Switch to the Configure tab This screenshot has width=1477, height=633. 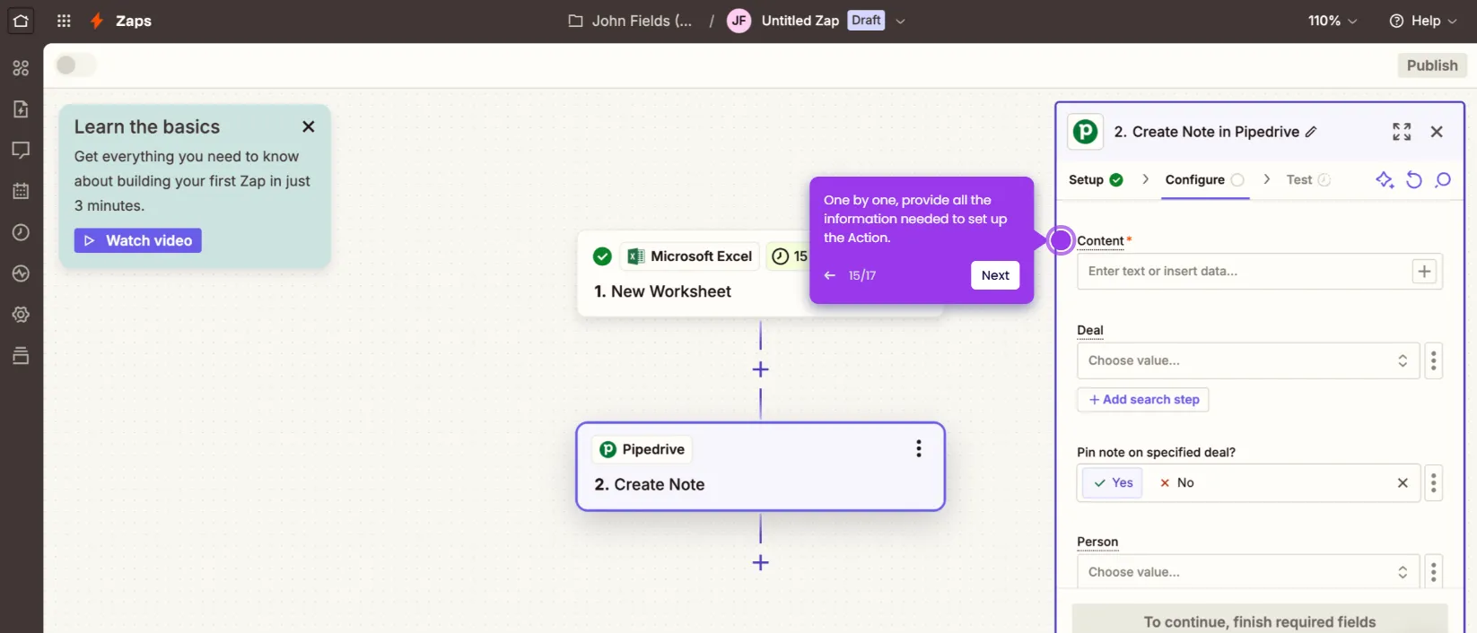pyautogui.click(x=1204, y=179)
